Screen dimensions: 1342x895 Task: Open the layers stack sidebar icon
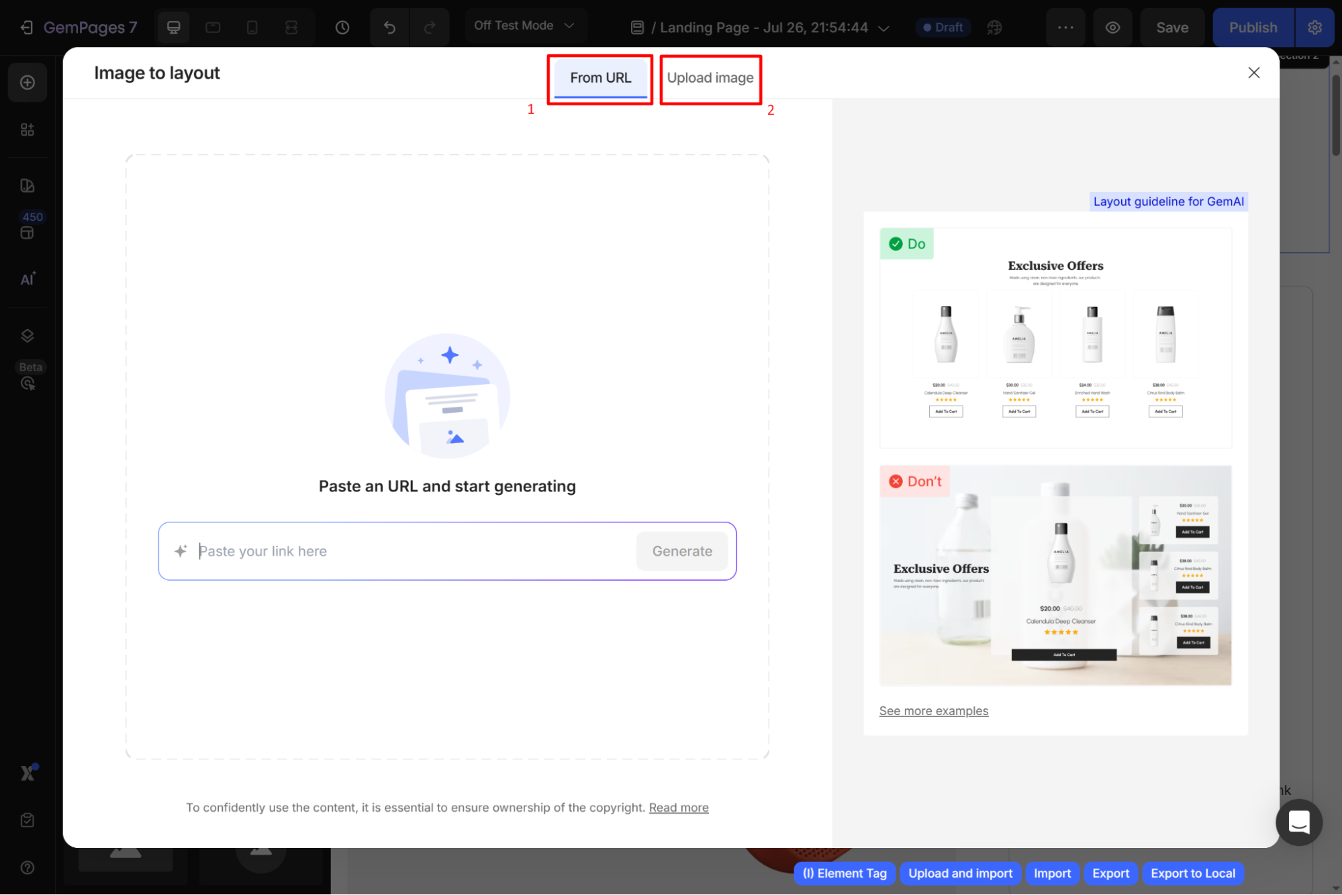[28, 336]
